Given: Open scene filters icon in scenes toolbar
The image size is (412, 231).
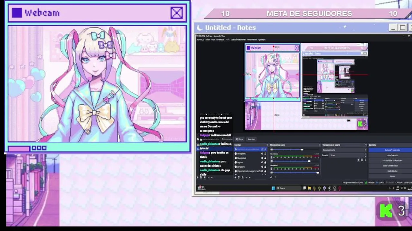Looking at the screenshot, I should point(205,177).
